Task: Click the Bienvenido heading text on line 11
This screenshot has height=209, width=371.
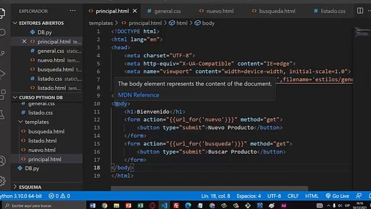Action: pos(153,111)
